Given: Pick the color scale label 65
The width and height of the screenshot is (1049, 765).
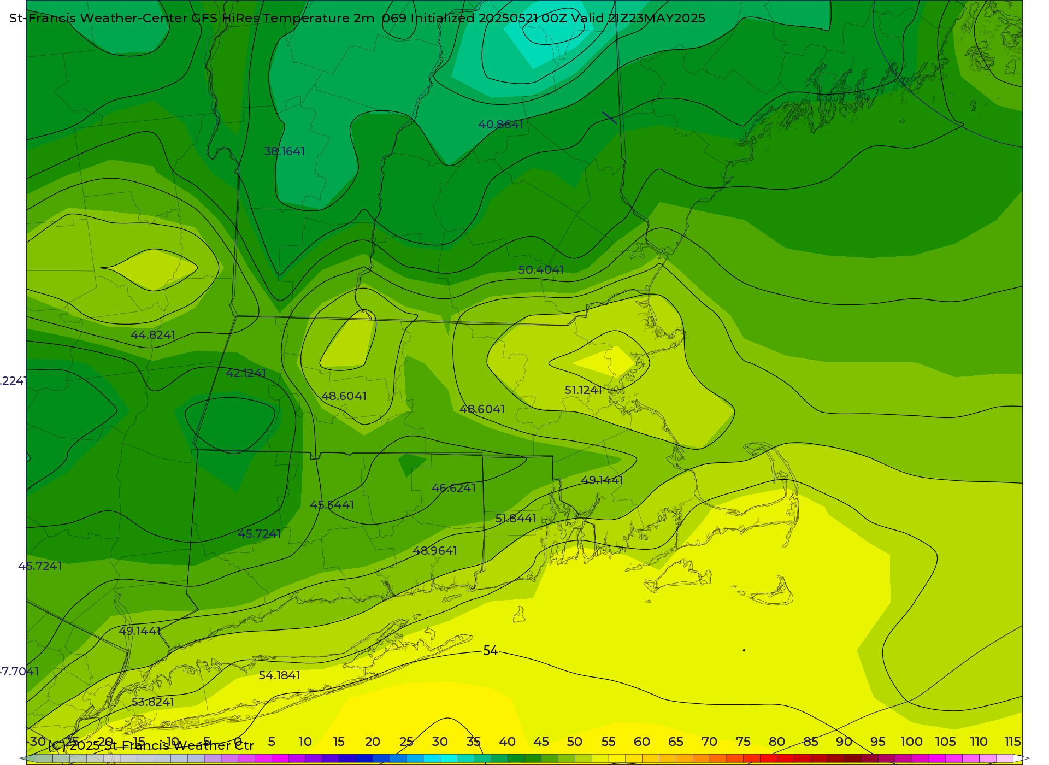Looking at the screenshot, I should [x=676, y=742].
